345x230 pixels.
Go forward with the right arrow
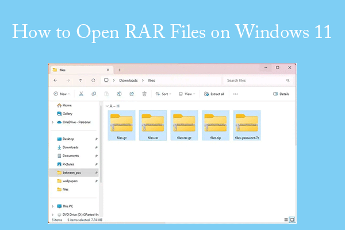[x=68, y=80]
